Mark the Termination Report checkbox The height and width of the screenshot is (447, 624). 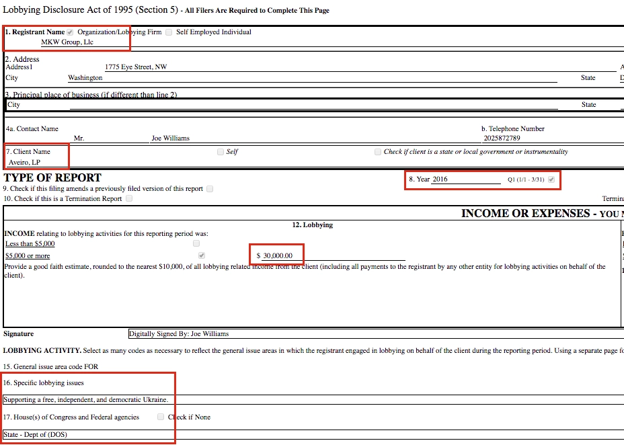pos(129,199)
